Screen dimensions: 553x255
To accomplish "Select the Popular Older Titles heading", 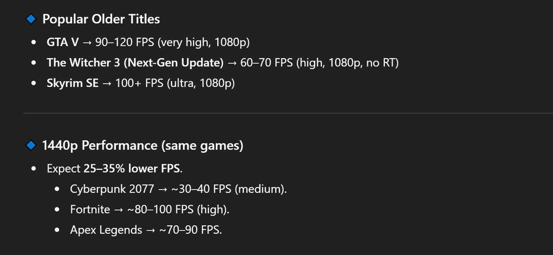I will point(101,19).
